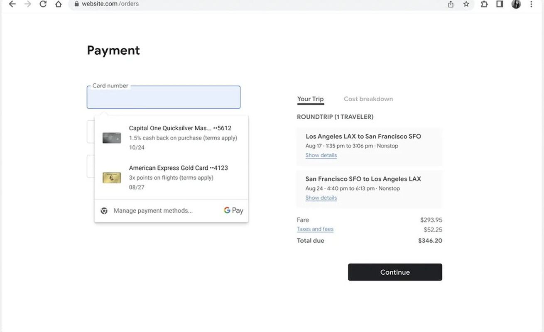
Task: Open the browser home icon
Action: coord(59,4)
